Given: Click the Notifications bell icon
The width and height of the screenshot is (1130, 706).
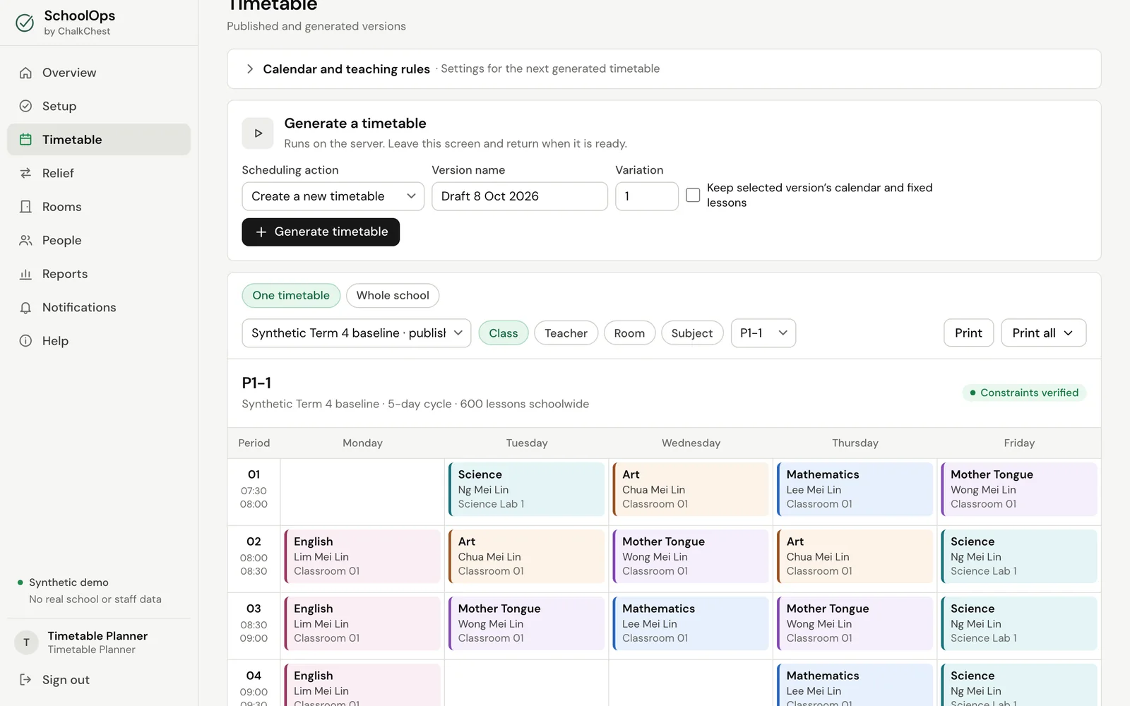Looking at the screenshot, I should tap(25, 308).
